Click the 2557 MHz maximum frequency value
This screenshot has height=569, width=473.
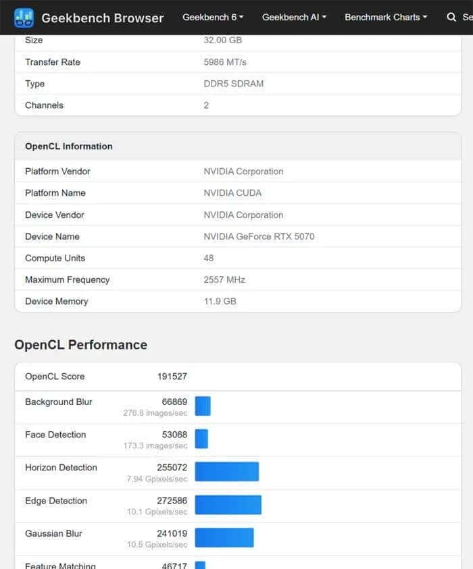click(224, 280)
